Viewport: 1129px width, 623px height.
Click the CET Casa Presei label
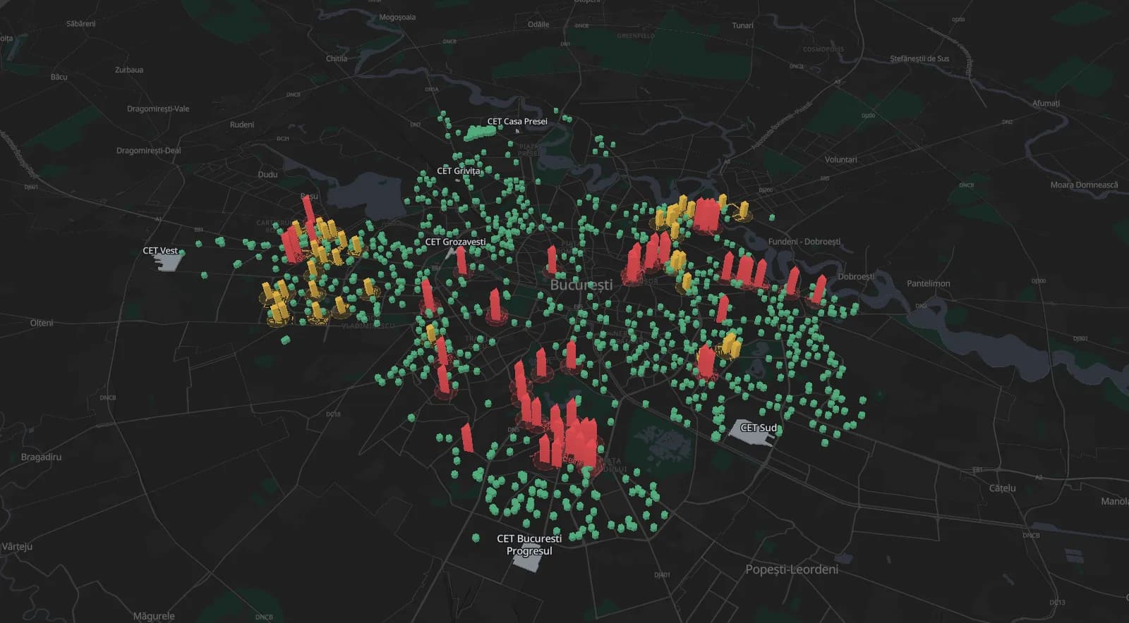click(x=517, y=121)
